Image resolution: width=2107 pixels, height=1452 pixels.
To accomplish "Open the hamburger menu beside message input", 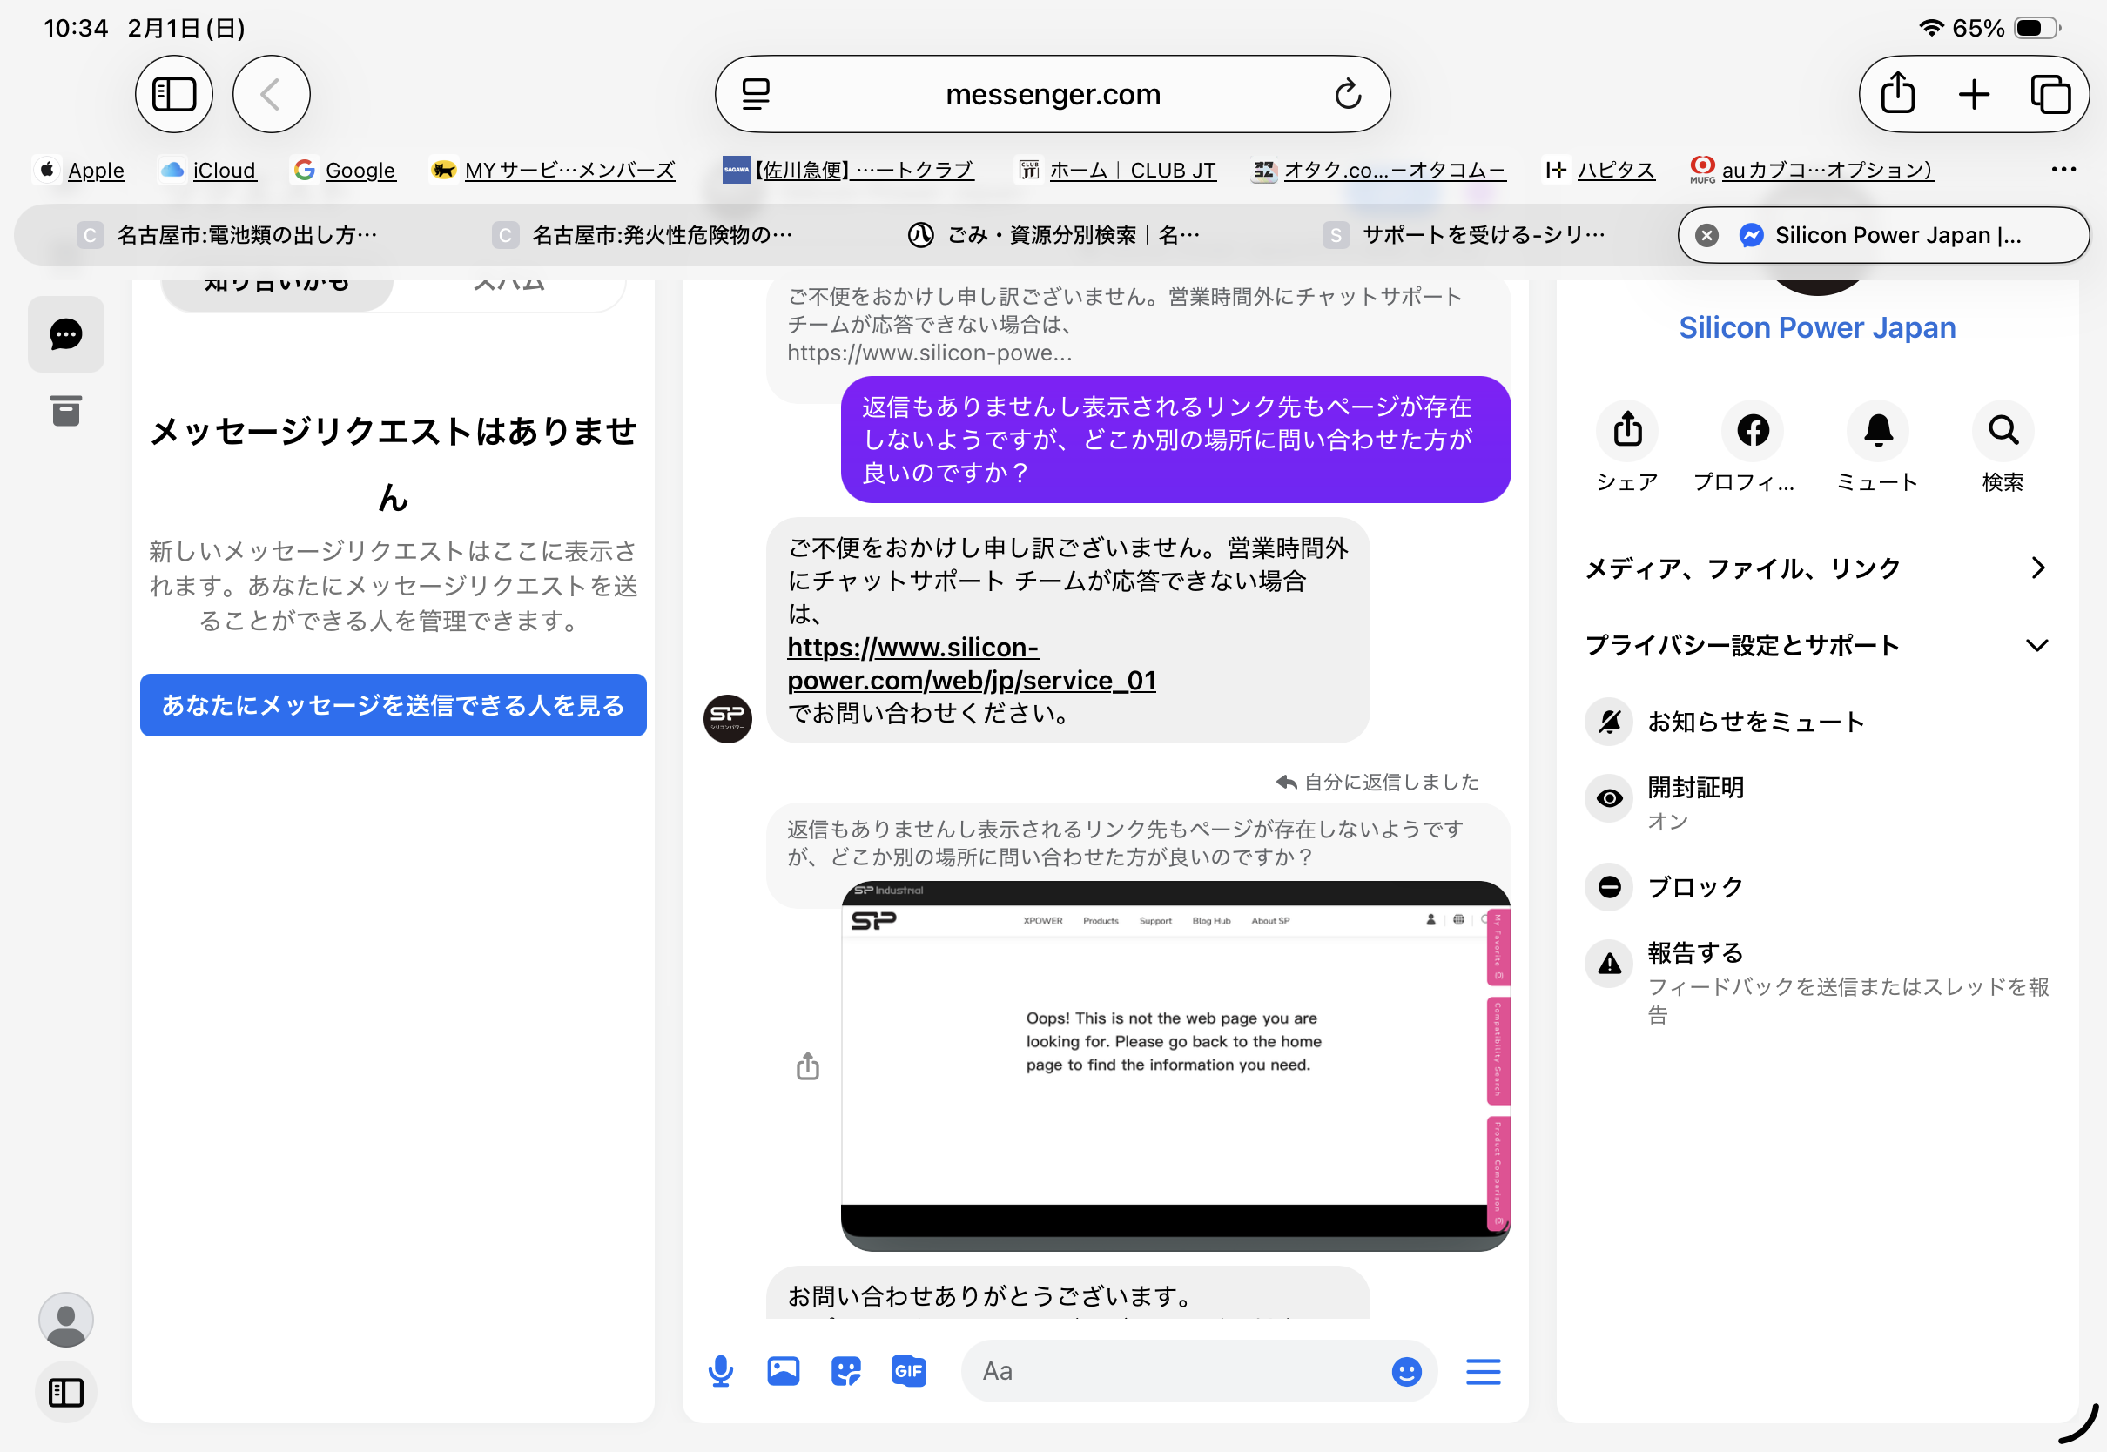I will (1483, 1371).
